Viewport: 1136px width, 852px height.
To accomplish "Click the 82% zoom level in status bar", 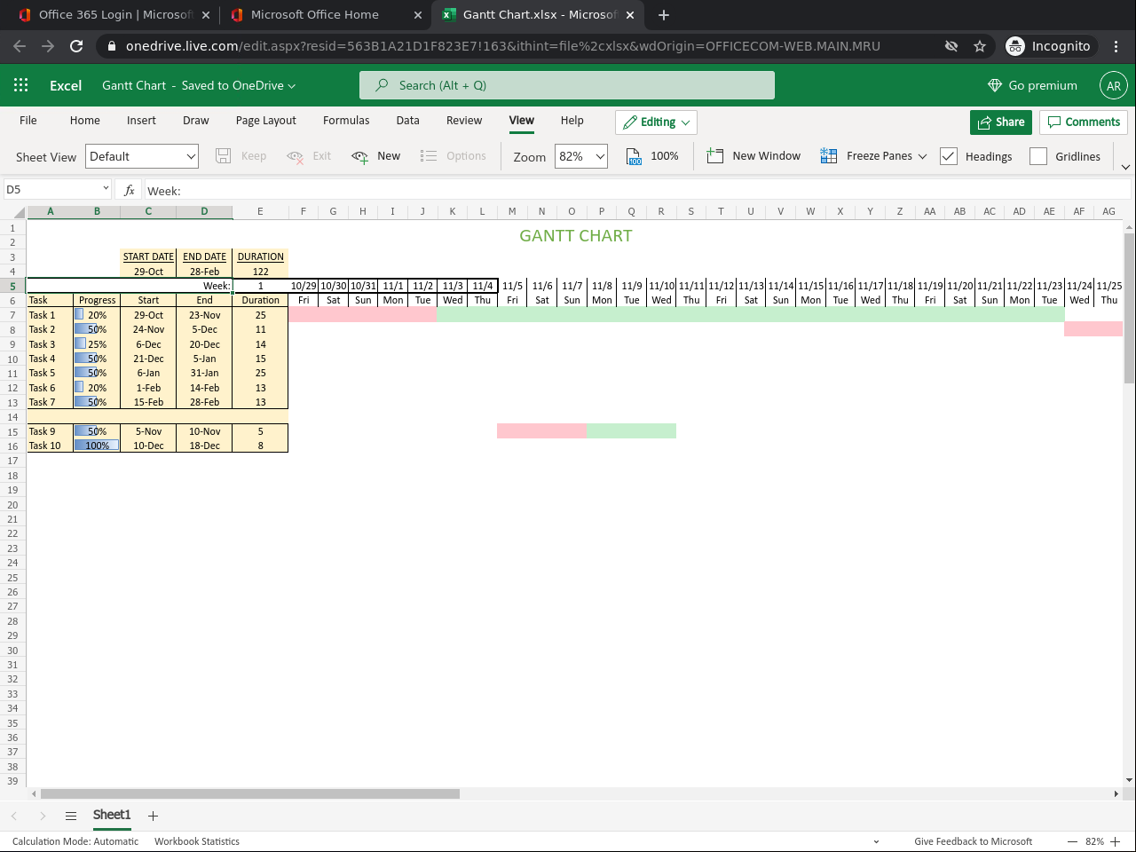I will [1094, 841].
